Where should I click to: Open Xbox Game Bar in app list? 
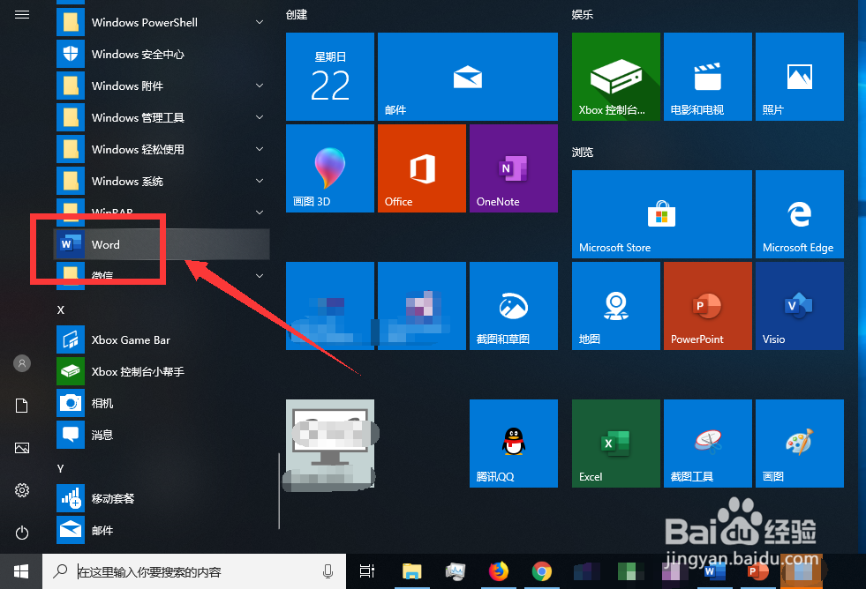point(162,339)
